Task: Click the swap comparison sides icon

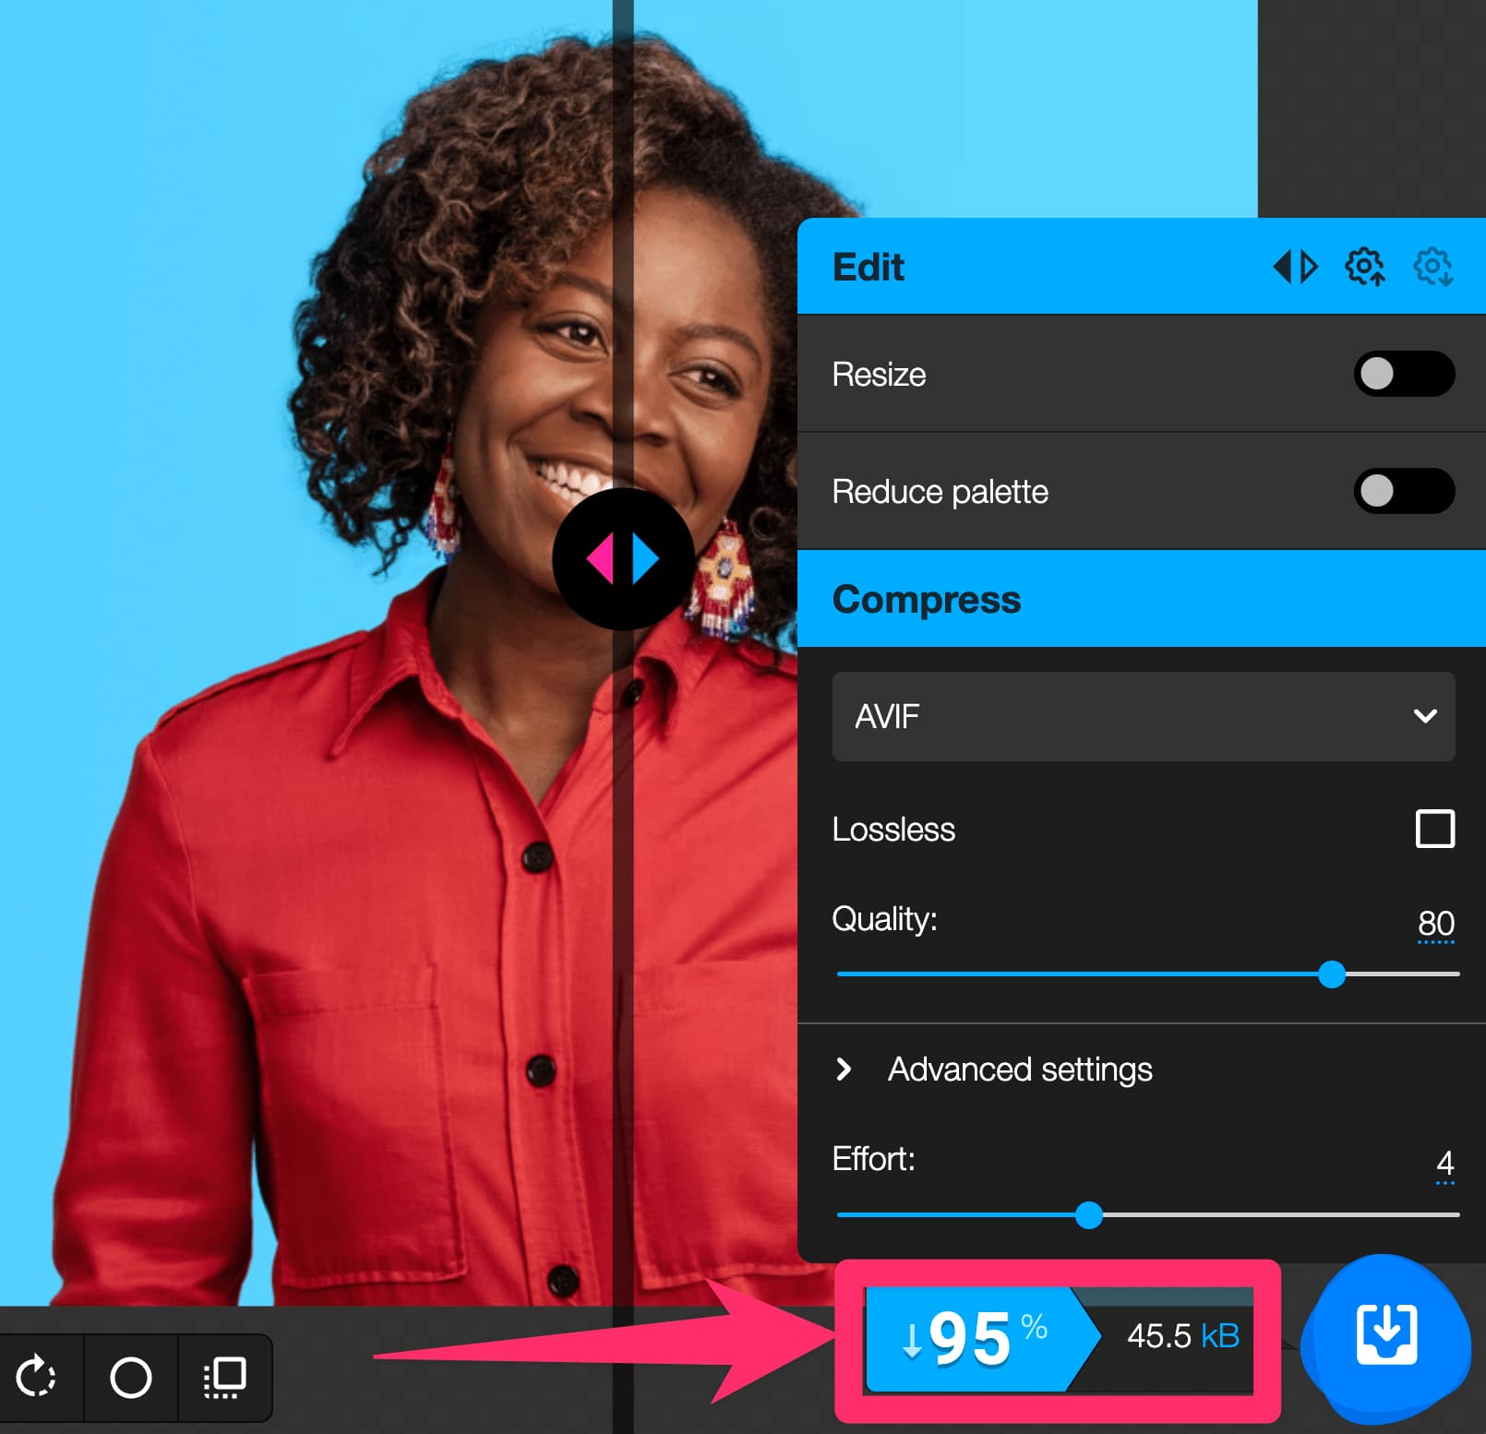Action: (1296, 267)
